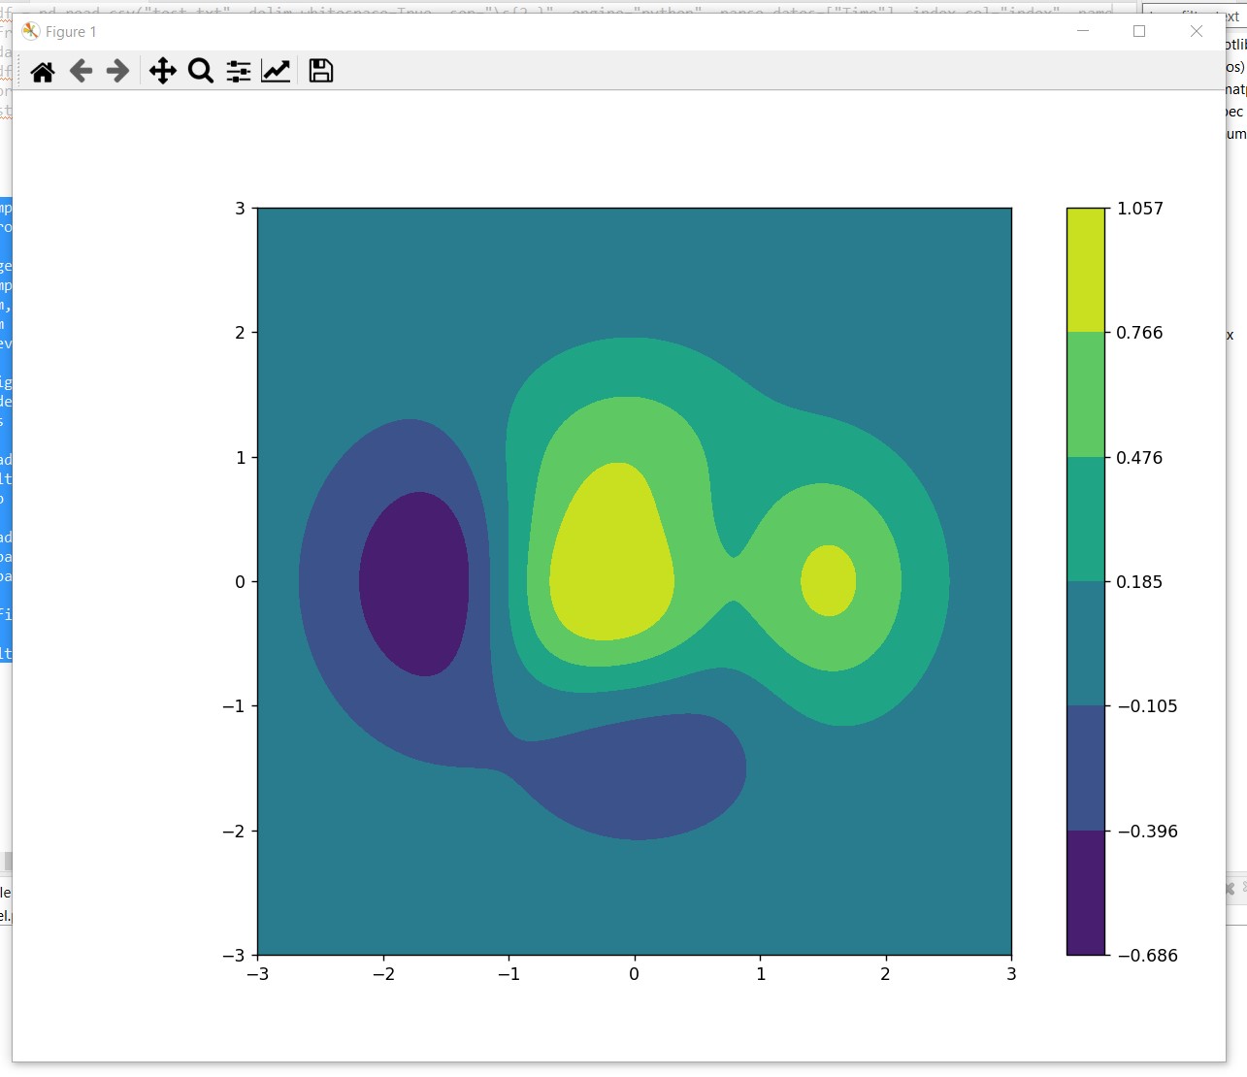Viewport: 1247px width, 1077px height.
Task: Minimize the Figure 1 window
Action: tap(1083, 31)
